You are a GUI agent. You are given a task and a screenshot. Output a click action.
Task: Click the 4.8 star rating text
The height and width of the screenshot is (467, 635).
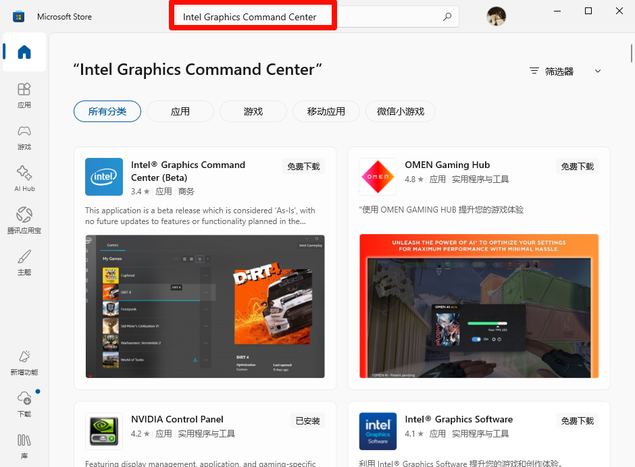(x=414, y=180)
